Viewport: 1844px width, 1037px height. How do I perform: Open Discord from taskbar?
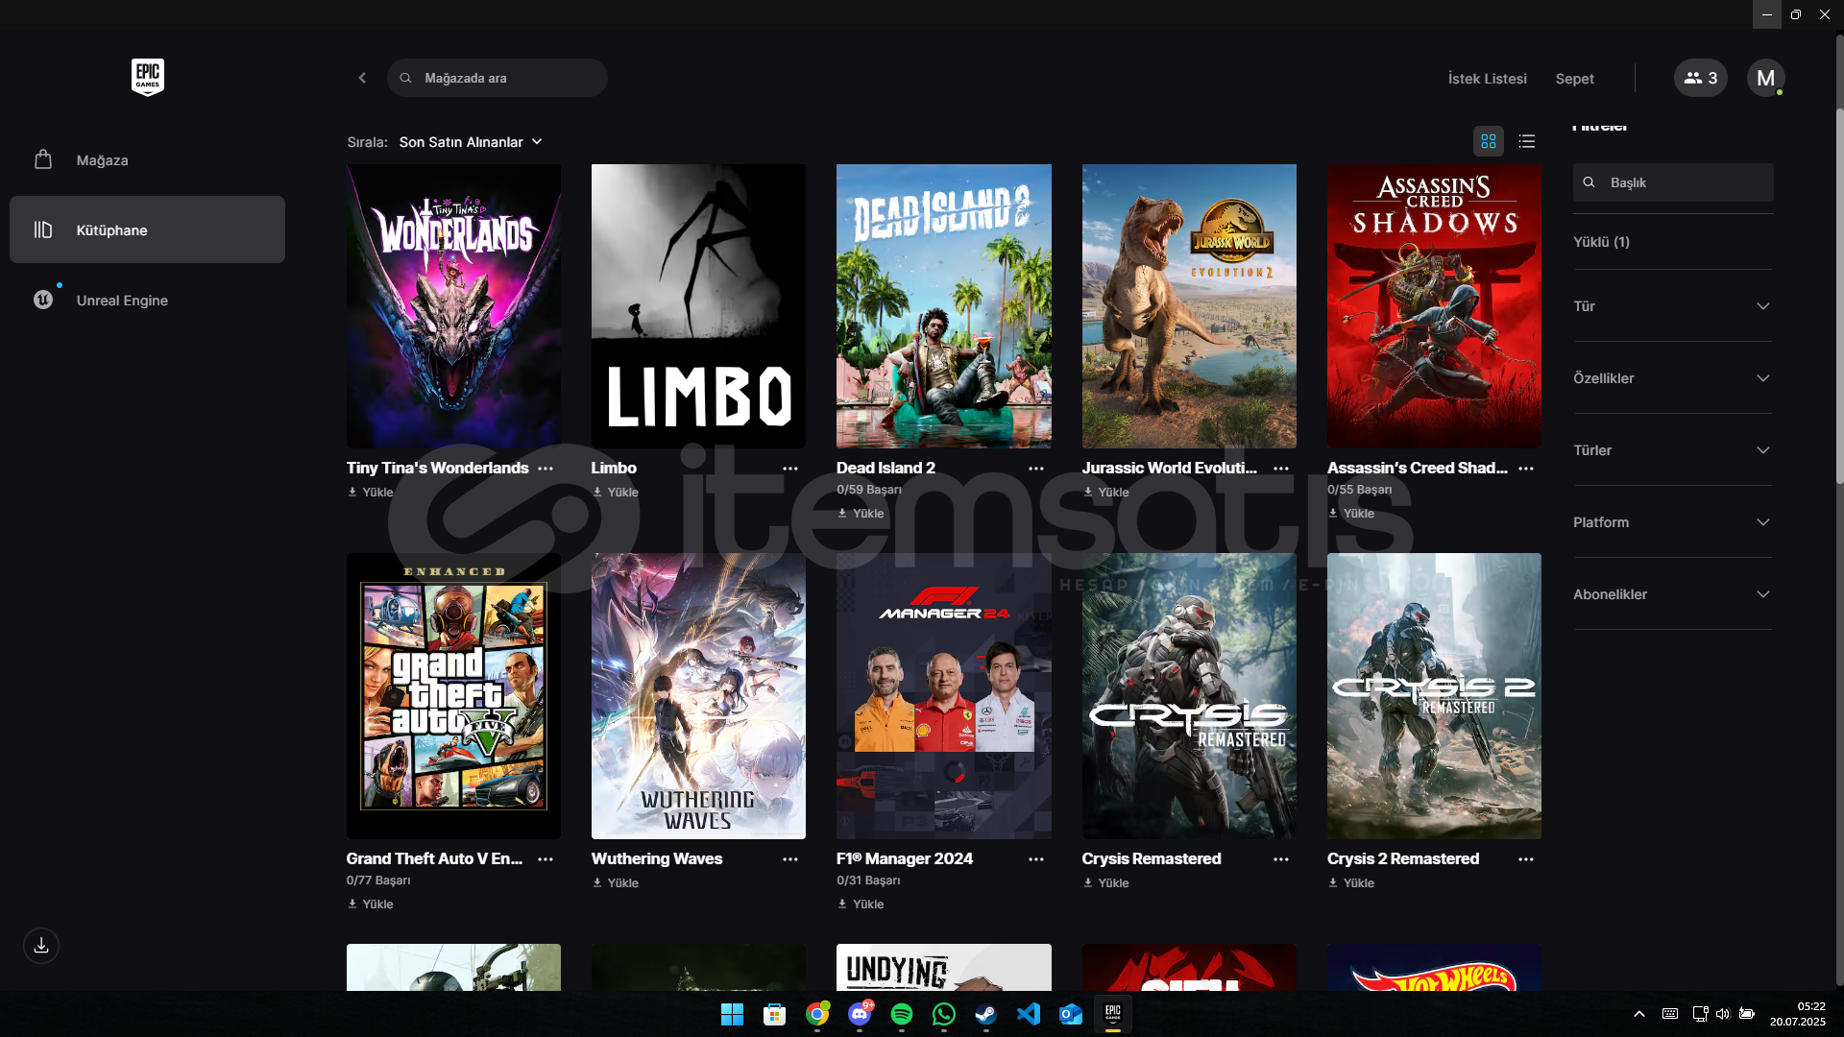tap(860, 1014)
